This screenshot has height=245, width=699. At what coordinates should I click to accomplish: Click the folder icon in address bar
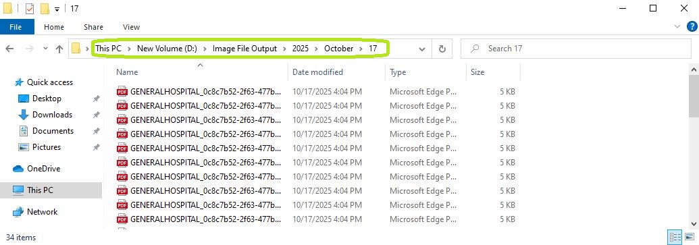[x=76, y=49]
